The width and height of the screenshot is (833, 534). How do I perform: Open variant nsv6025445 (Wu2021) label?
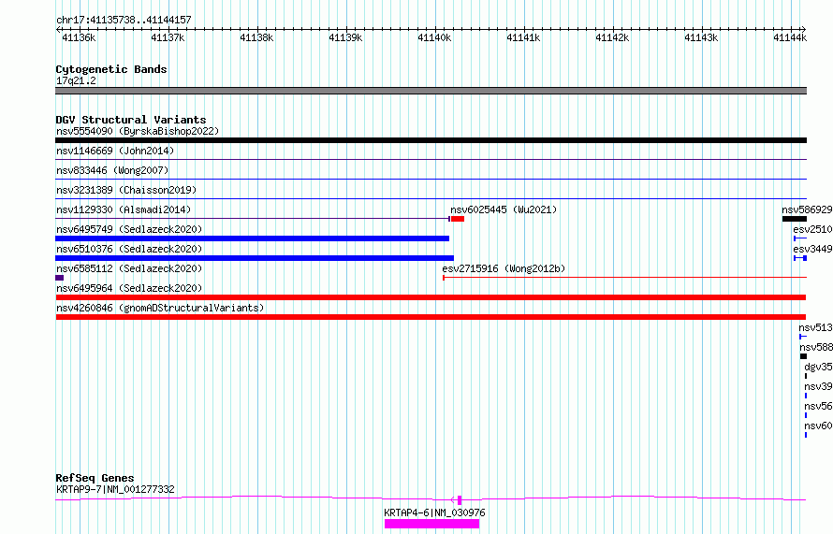(504, 209)
